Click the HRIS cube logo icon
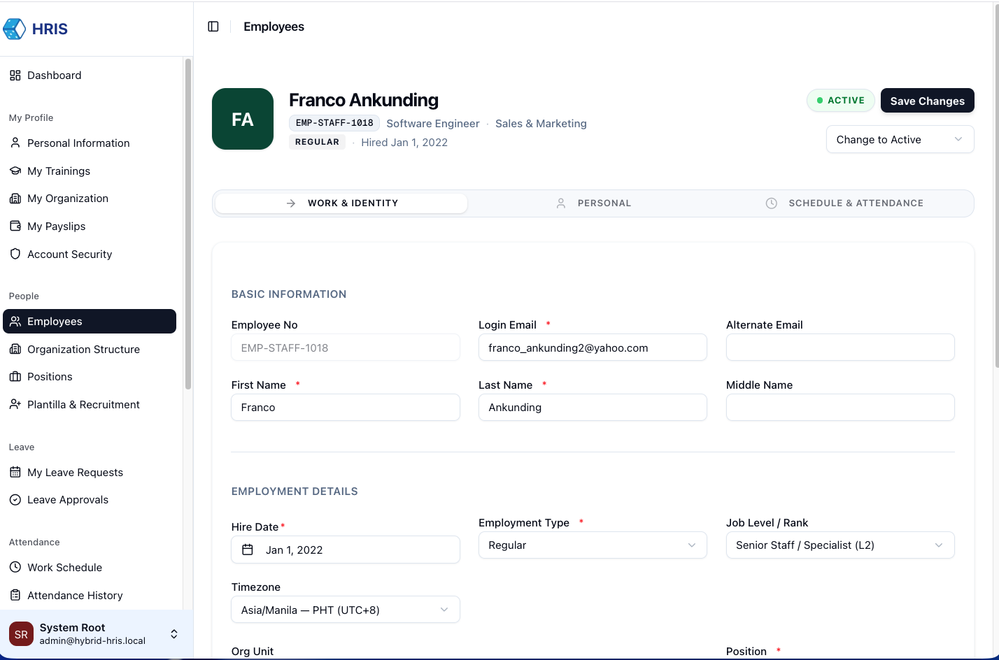999x660 pixels. tap(15, 29)
